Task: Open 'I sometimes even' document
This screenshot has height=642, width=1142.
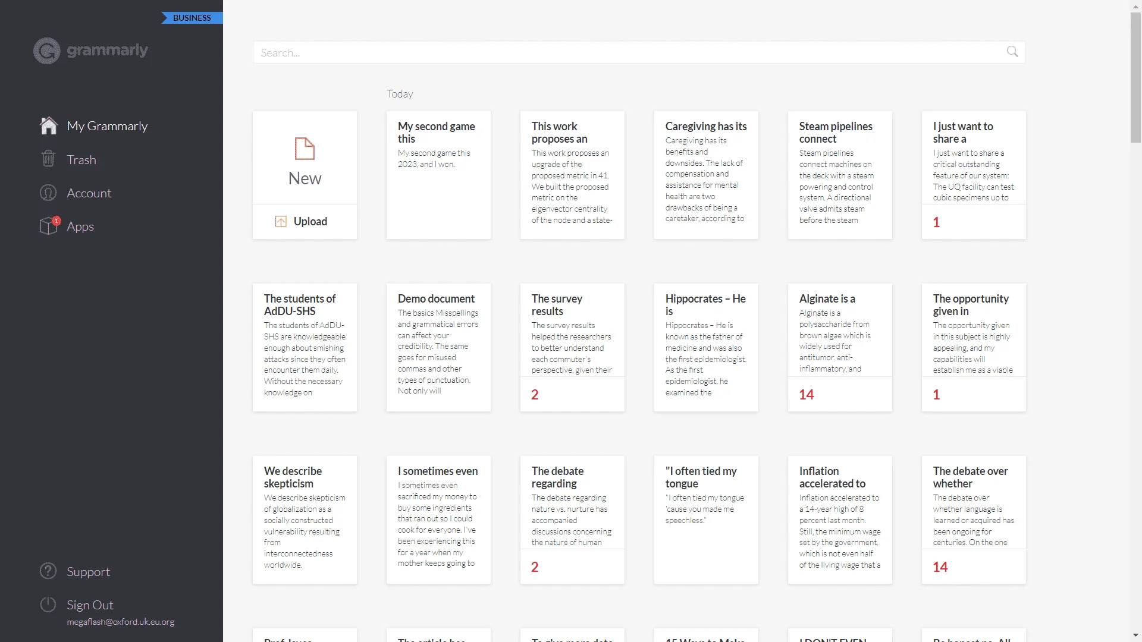Action: pyautogui.click(x=438, y=520)
